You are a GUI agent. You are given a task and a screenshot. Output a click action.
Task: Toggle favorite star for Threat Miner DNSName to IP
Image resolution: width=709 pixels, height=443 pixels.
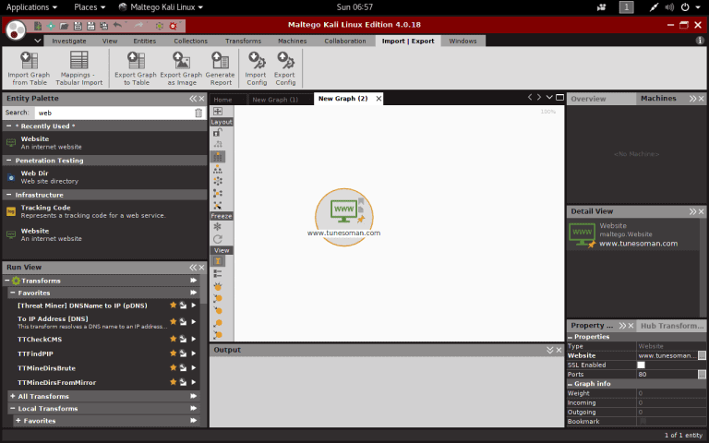[173, 305]
